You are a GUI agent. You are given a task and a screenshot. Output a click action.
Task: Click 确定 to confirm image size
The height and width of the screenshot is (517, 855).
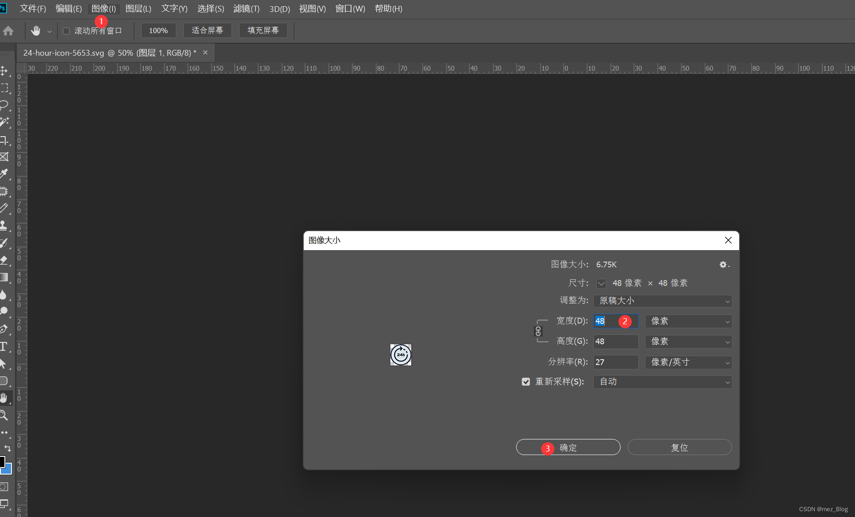567,448
